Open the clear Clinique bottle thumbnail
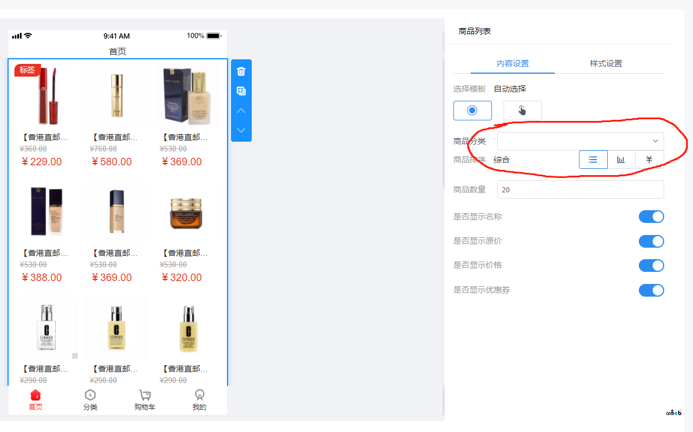The width and height of the screenshot is (693, 432). coord(47,327)
